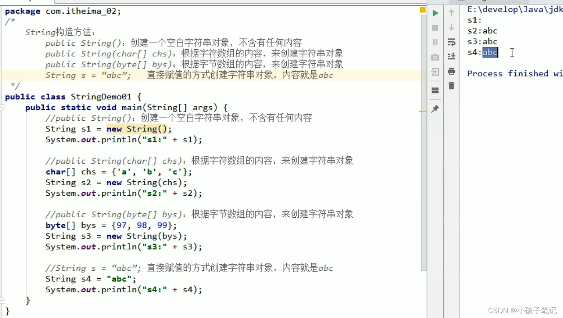Click the comment 'public String(byte[] bys)' in header block
Viewport: 563px width, 318px height.
click(x=108, y=64)
